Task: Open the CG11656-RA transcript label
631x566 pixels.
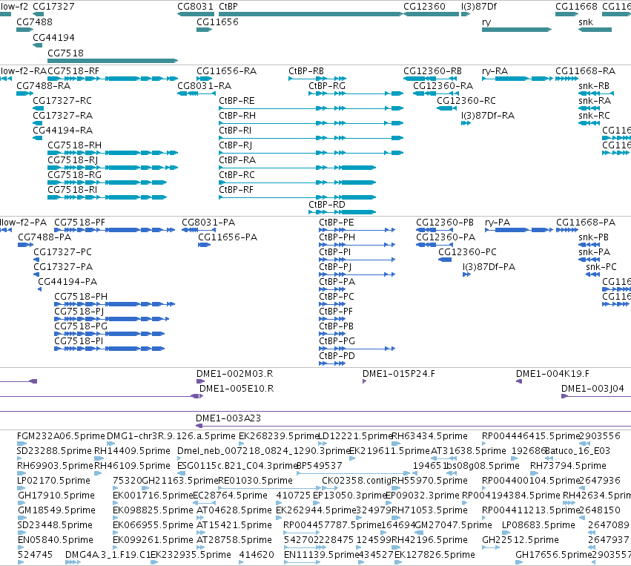Action: (227, 71)
